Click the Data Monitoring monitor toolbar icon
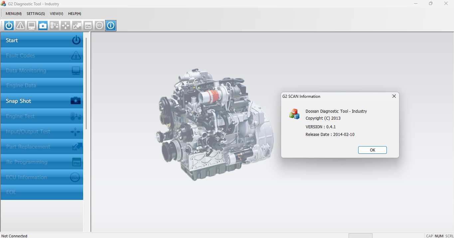454x238 pixels. click(x=32, y=26)
